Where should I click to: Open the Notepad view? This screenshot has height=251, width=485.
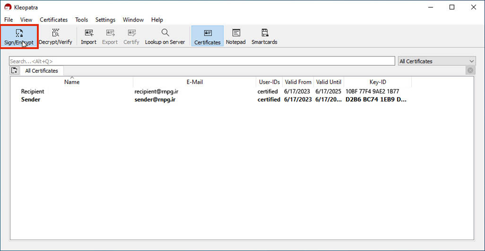pos(236,36)
